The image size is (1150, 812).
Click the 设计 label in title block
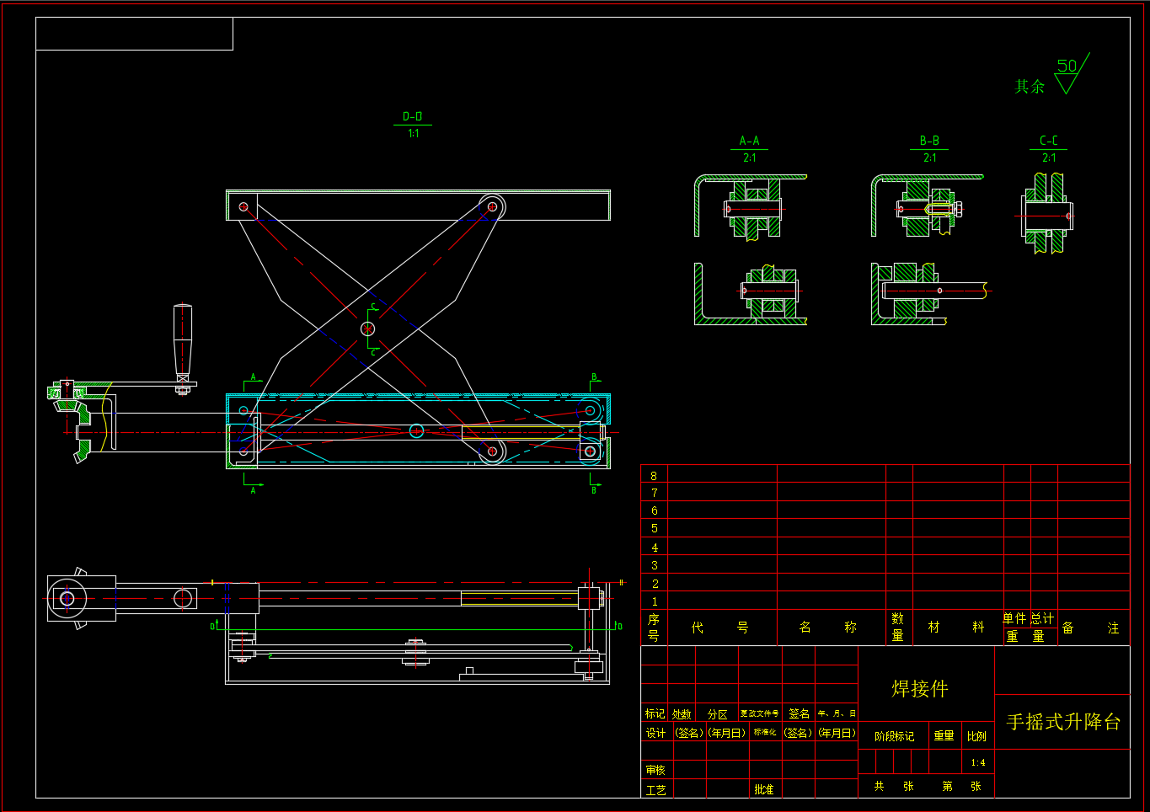[x=655, y=734]
